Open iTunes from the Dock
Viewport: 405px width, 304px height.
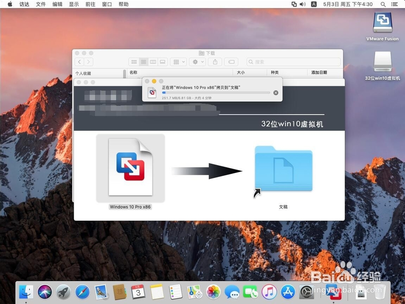(269, 292)
